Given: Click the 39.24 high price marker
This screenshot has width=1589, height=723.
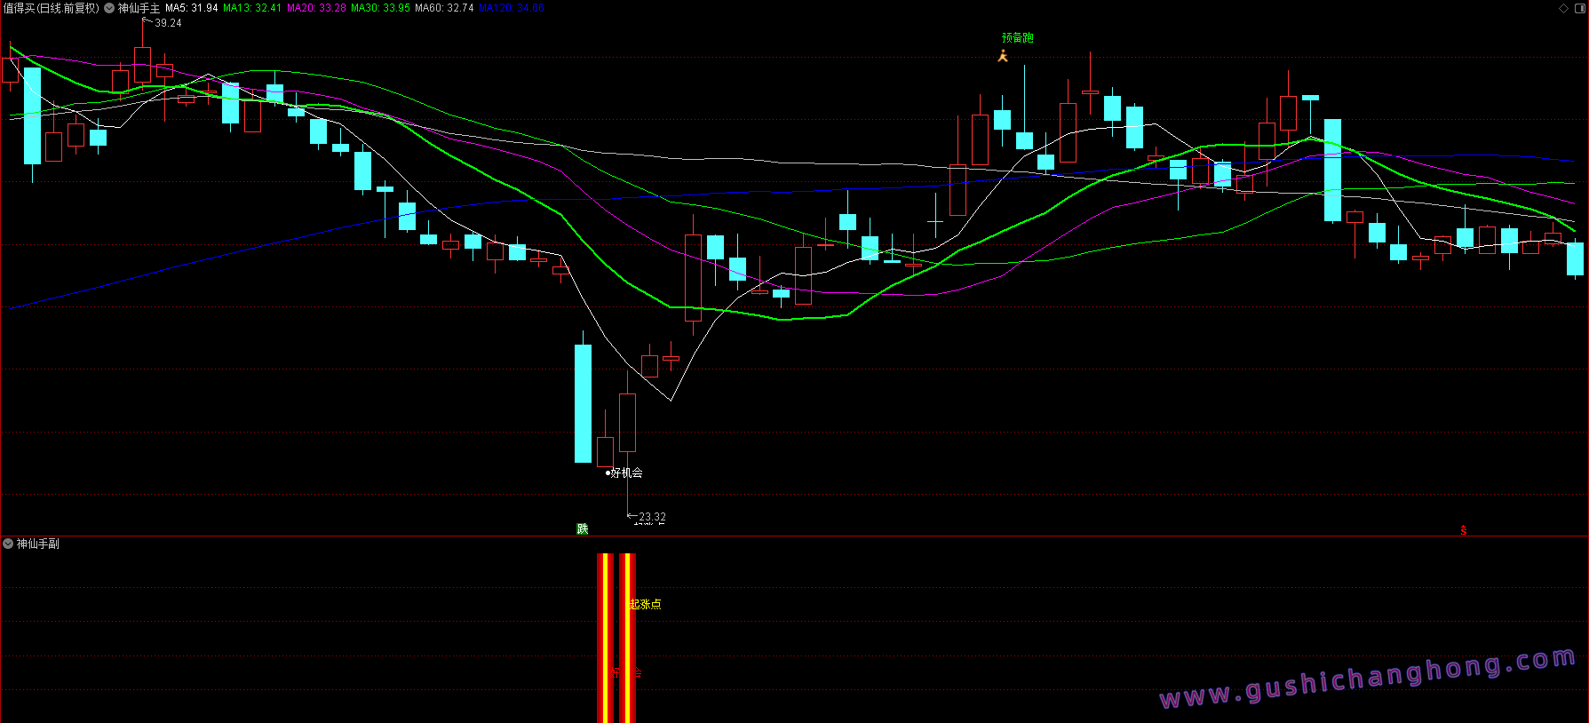Looking at the screenshot, I should click(x=167, y=23).
